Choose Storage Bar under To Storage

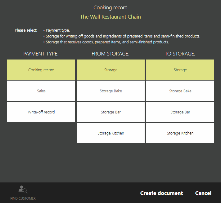pyautogui.click(x=180, y=112)
